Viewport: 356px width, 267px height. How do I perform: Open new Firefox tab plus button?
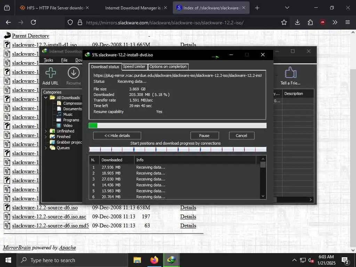click(257, 8)
